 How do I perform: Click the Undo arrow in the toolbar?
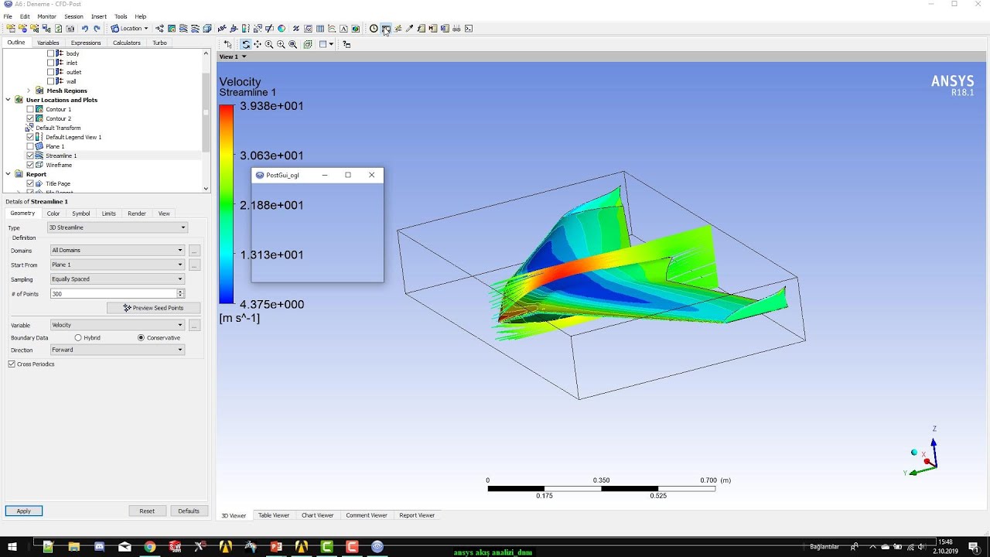[85, 29]
